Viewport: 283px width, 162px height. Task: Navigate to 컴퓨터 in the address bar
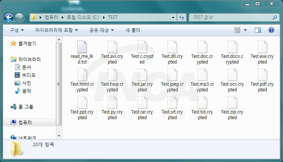tap(51, 17)
